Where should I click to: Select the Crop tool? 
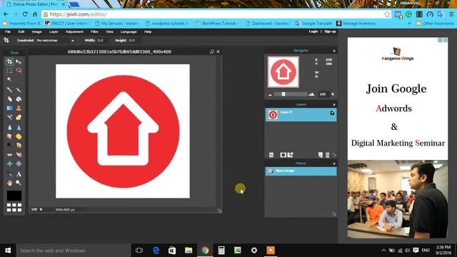[x=9, y=61]
